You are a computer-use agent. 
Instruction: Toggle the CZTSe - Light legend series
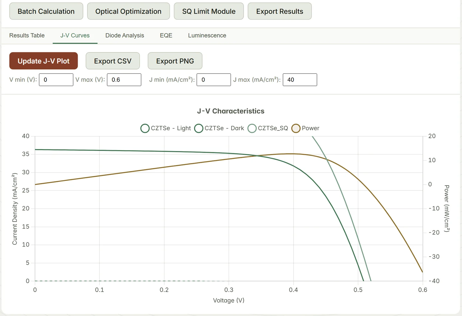pos(166,128)
